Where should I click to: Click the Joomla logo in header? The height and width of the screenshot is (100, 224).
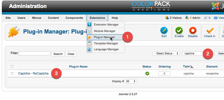coord(215,6)
